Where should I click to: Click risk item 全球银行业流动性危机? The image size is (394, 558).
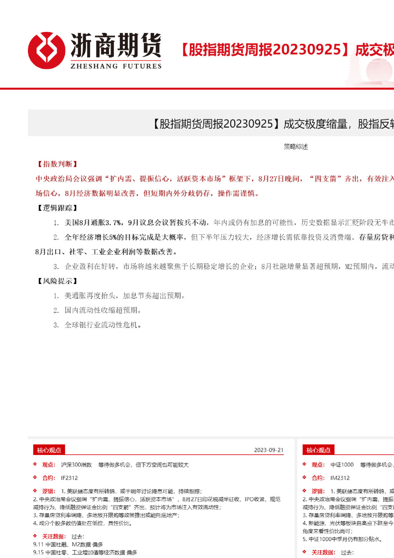103,325
